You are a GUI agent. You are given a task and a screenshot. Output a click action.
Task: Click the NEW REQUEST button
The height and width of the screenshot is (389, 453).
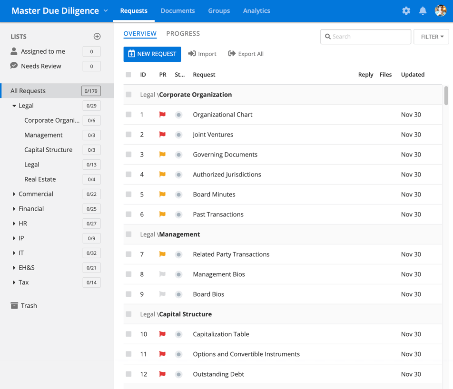152,54
